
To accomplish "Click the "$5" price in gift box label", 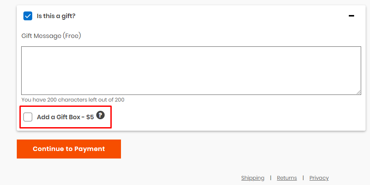I will (90, 117).
